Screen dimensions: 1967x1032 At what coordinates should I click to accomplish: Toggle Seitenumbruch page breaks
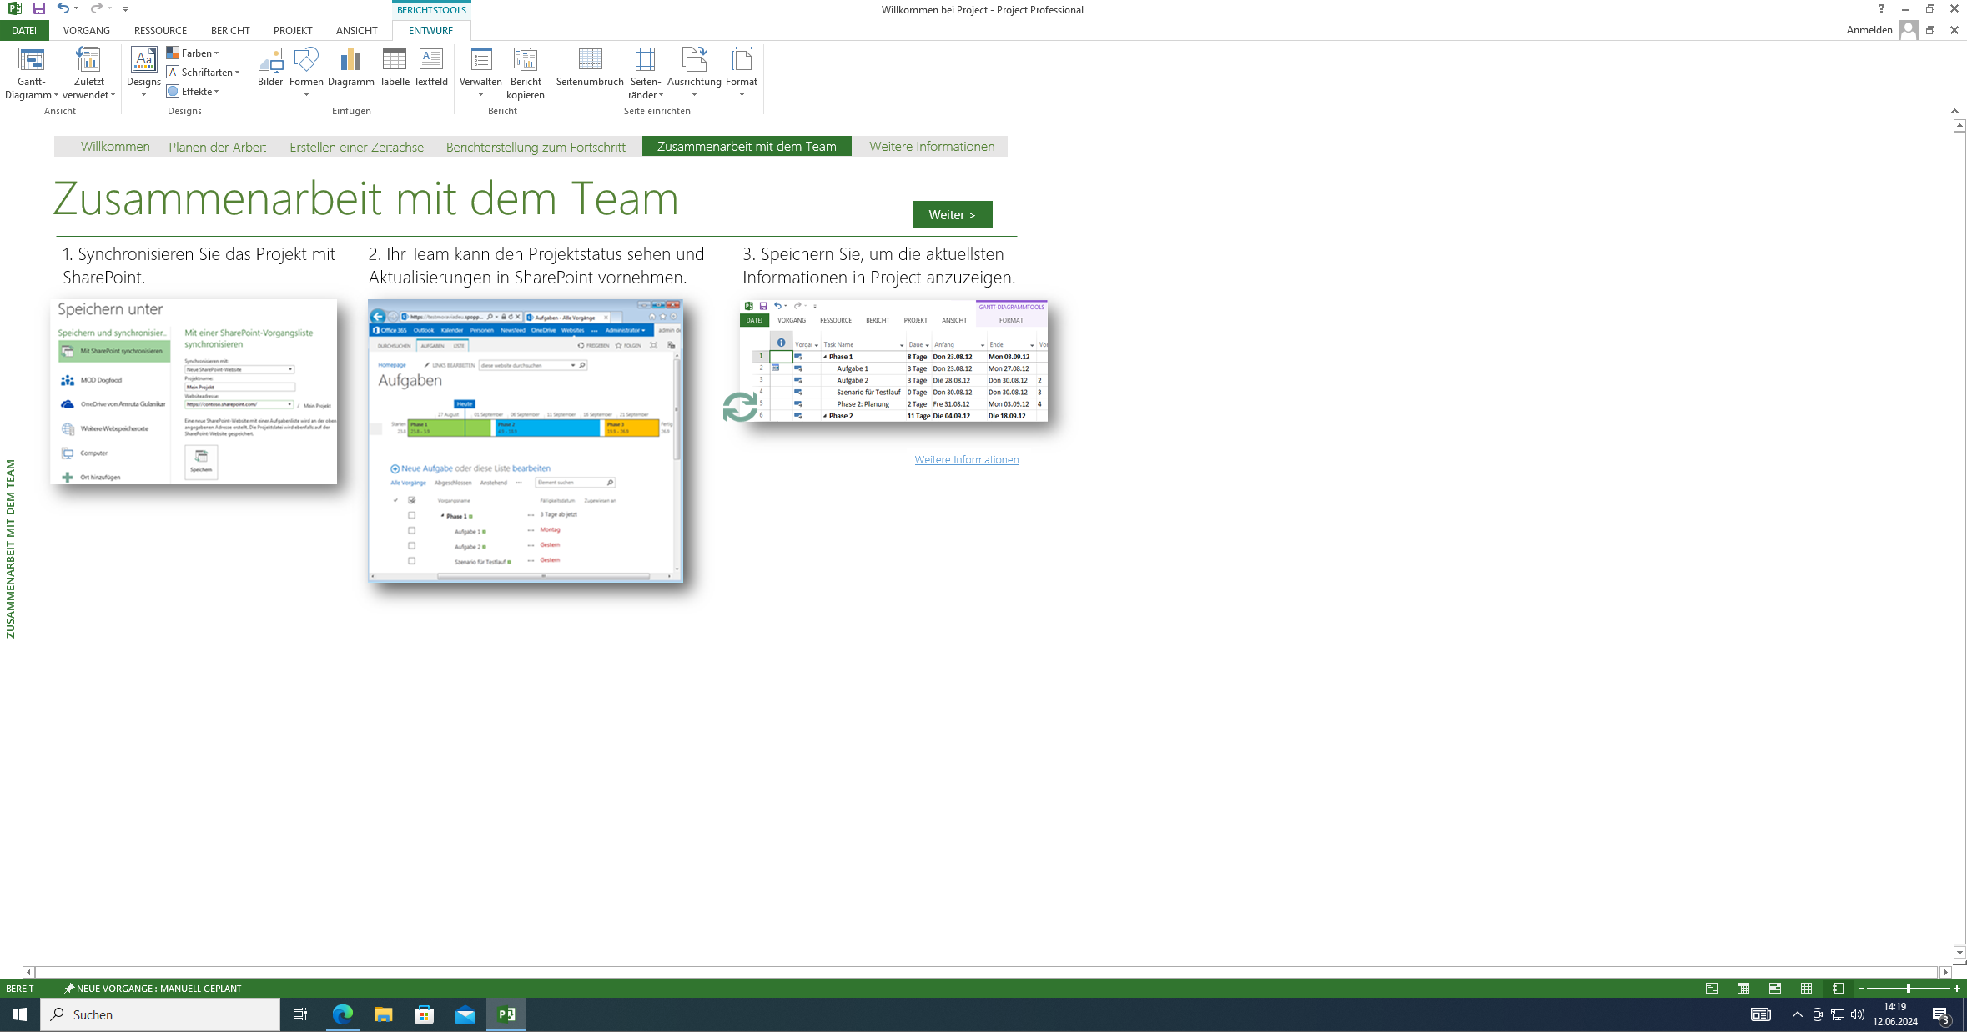click(590, 68)
